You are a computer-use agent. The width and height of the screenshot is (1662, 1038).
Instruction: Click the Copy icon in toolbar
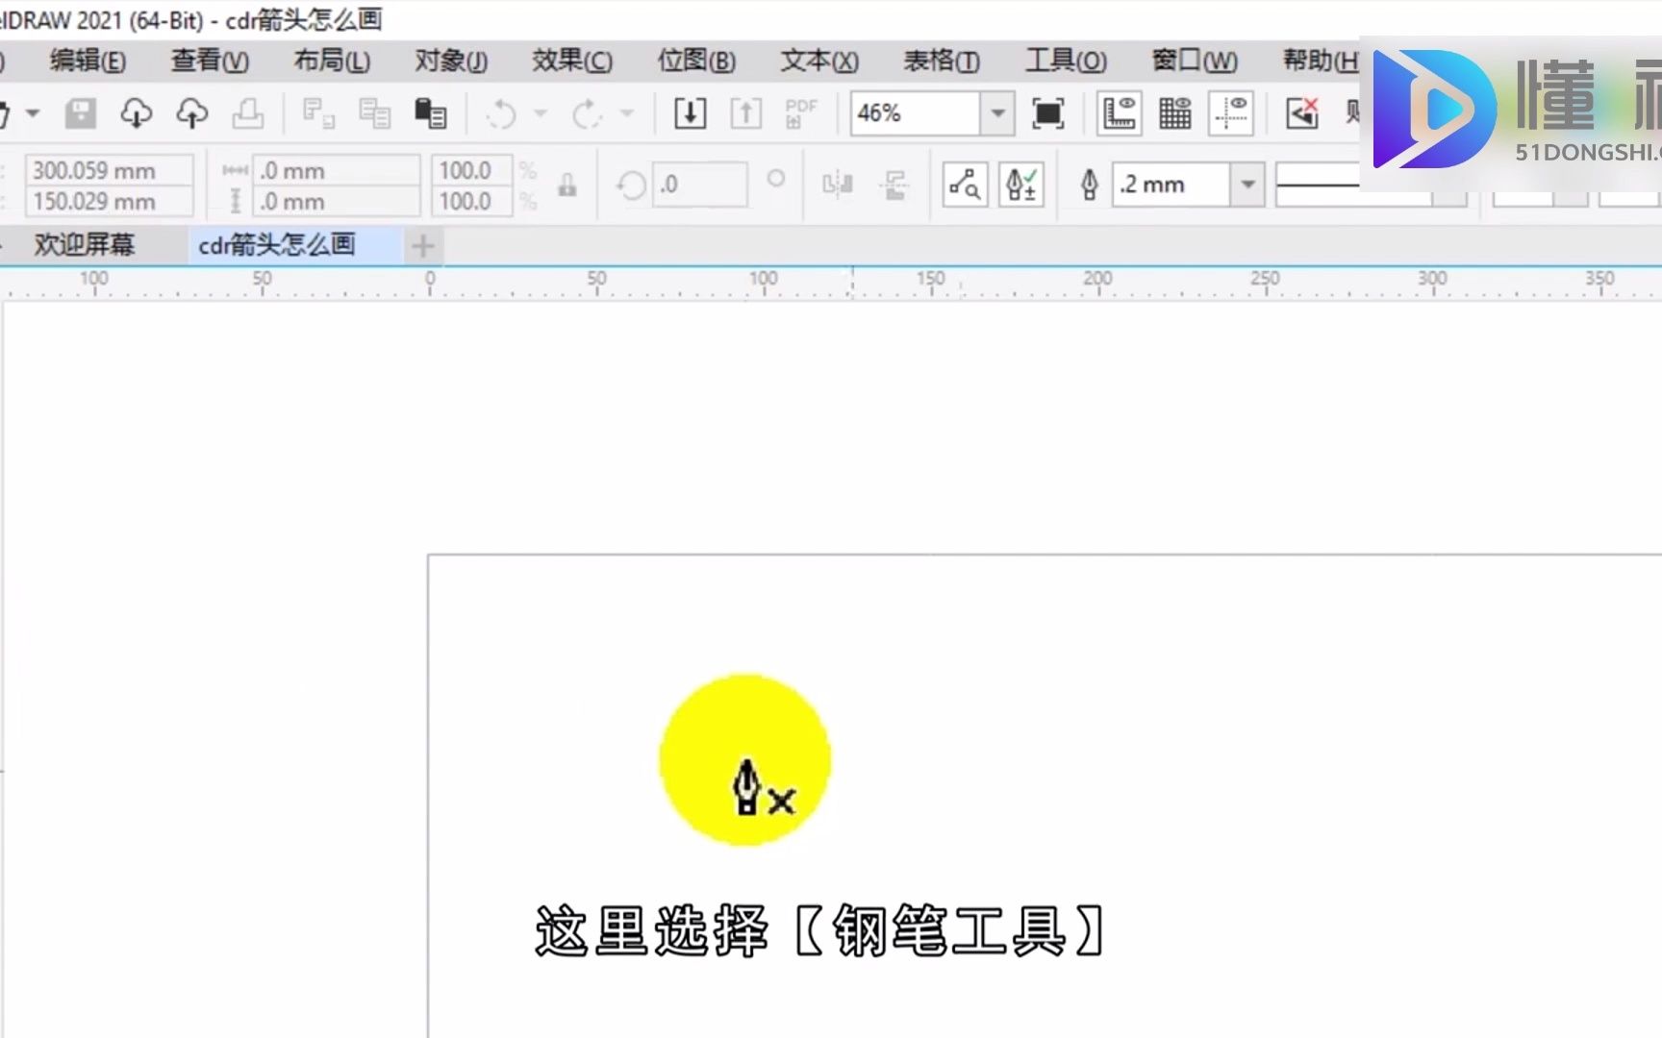(374, 113)
